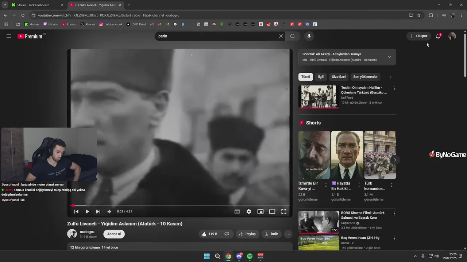Open Chrome extensions puzzle icon
The image size is (467, 262).
coord(431,15)
